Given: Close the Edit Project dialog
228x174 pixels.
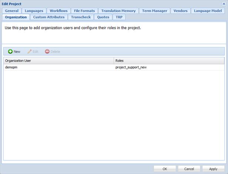Looking at the screenshot, I should click(224, 4).
